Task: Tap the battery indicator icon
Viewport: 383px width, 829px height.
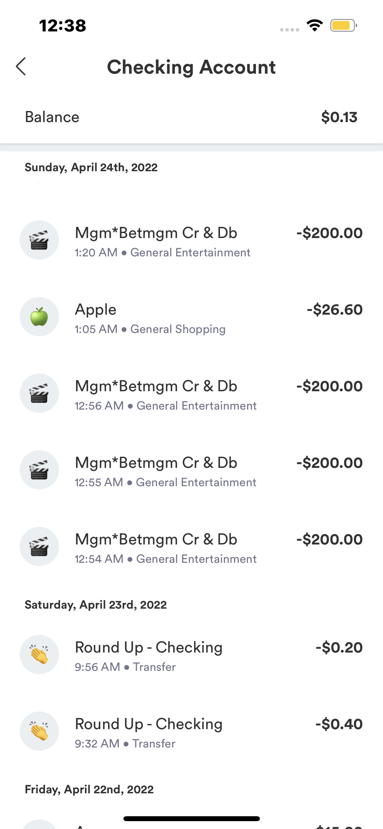Action: [343, 25]
